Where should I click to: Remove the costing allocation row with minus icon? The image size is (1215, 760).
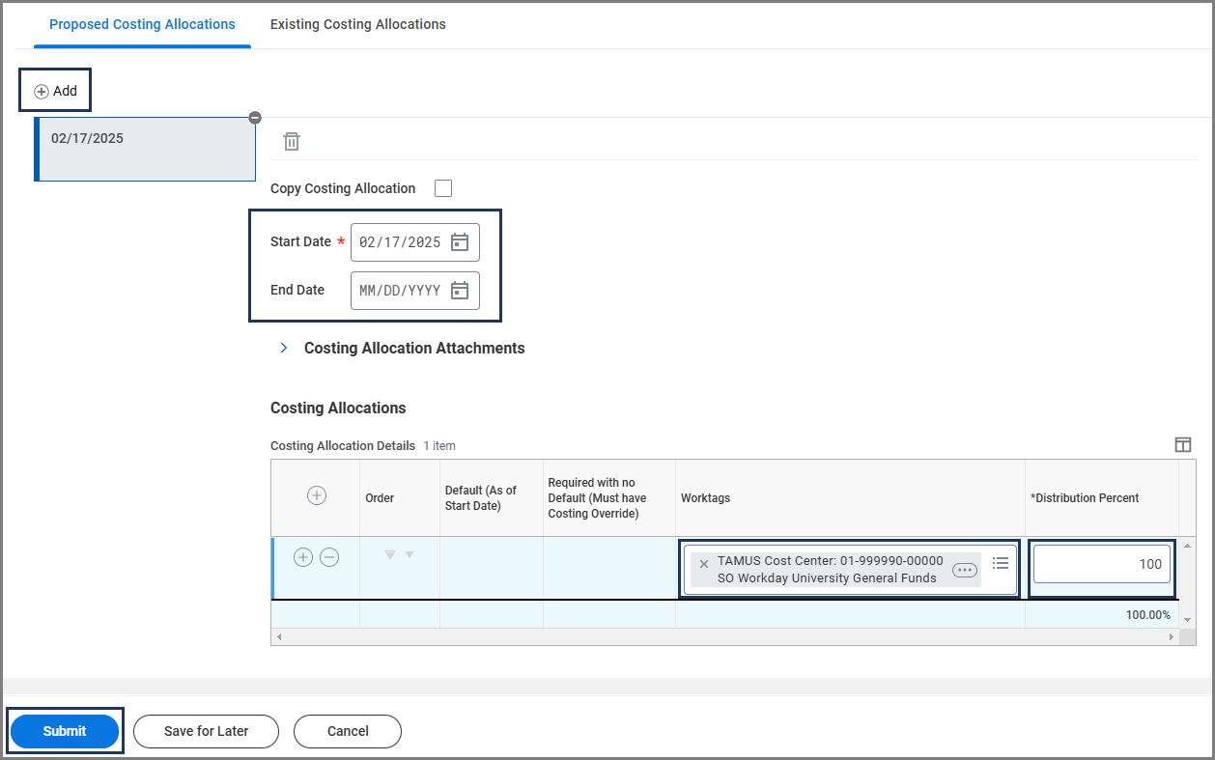point(329,557)
